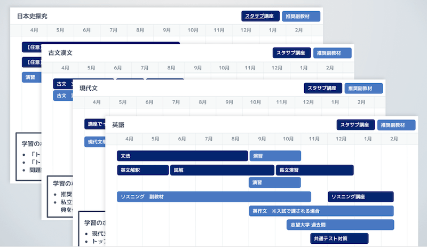Click the 演習 bar right of 文法
The width and height of the screenshot is (427, 247).
[x=275, y=156]
